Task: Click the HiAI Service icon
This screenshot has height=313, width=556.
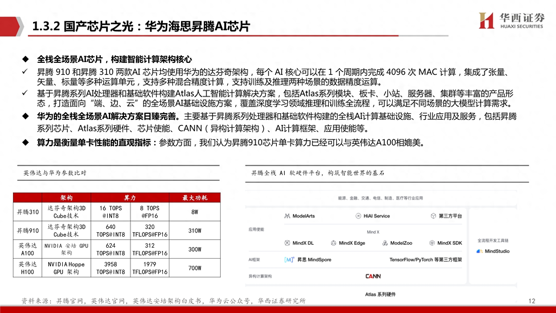Action: [358, 216]
